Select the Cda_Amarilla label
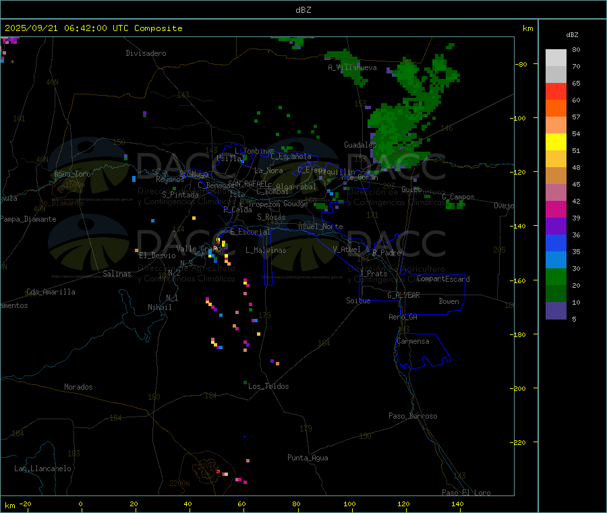This screenshot has height=513, width=607. click(x=51, y=292)
